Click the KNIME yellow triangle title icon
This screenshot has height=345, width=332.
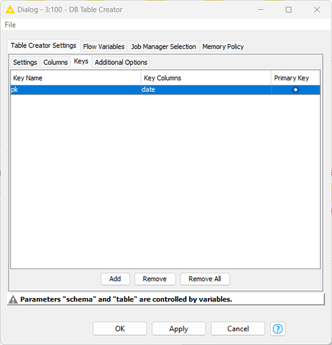(x=10, y=10)
